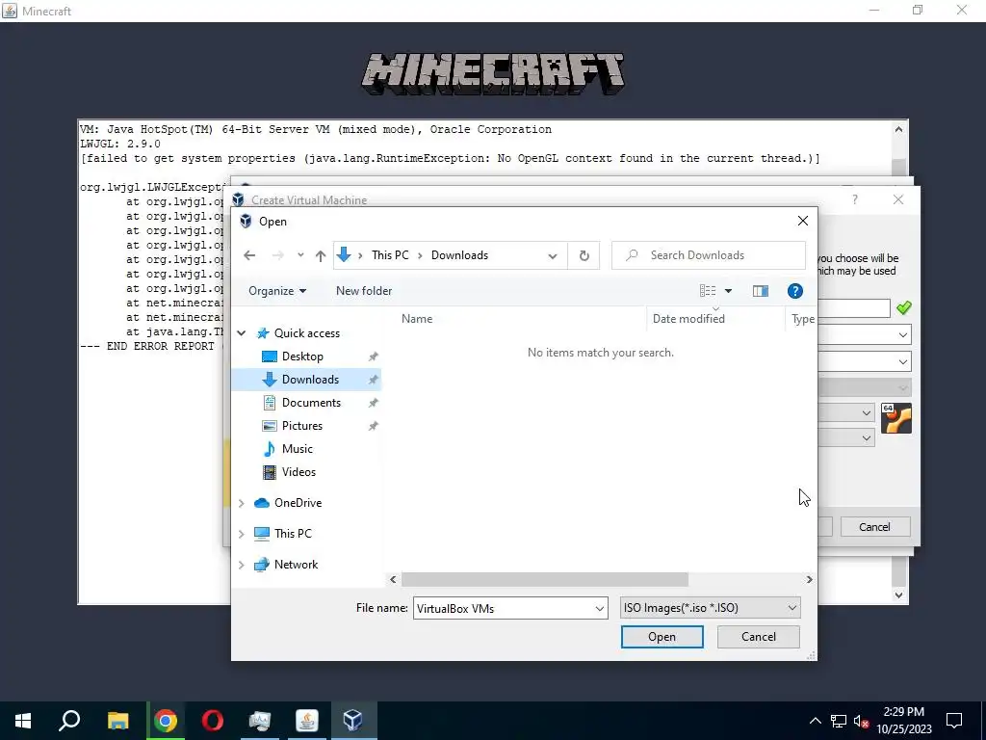The width and height of the screenshot is (986, 740).
Task: Expand the Network tree node
Action: click(x=242, y=565)
